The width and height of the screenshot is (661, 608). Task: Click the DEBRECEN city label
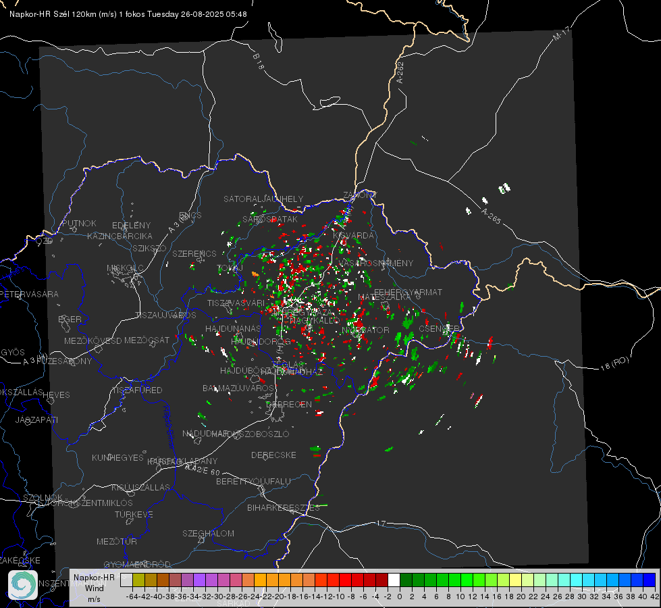click(289, 404)
